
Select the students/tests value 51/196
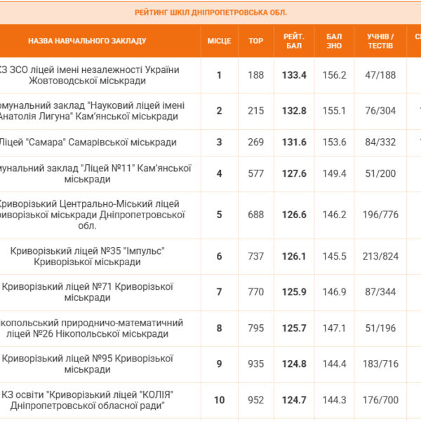[x=380, y=328]
